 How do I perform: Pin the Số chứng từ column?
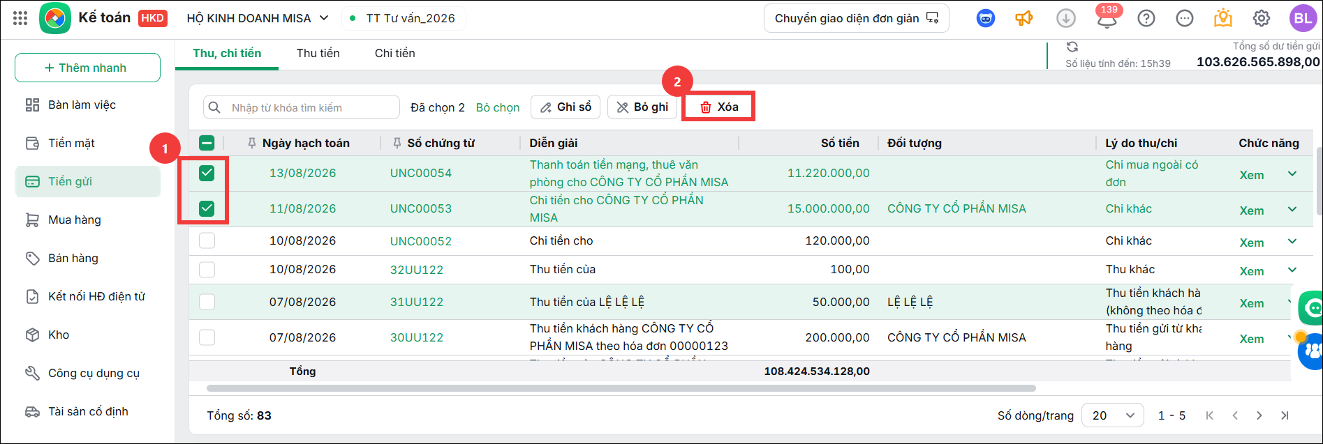[x=397, y=143]
